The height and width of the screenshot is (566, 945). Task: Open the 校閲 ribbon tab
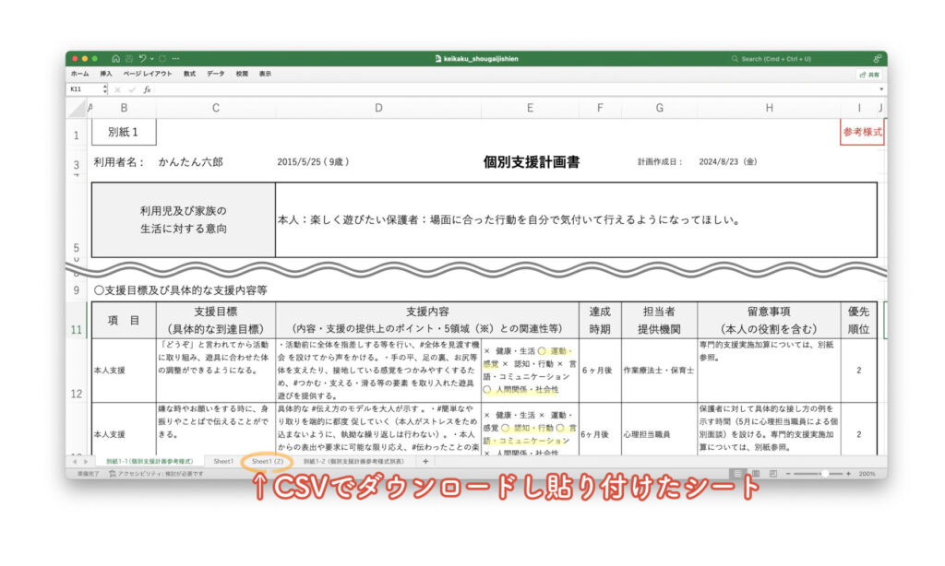click(242, 74)
